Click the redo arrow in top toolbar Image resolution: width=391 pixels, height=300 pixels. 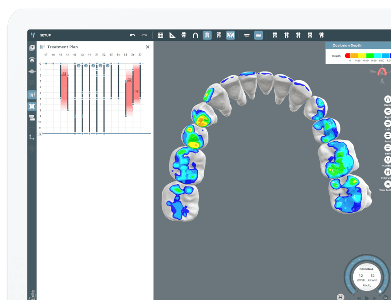(x=144, y=35)
